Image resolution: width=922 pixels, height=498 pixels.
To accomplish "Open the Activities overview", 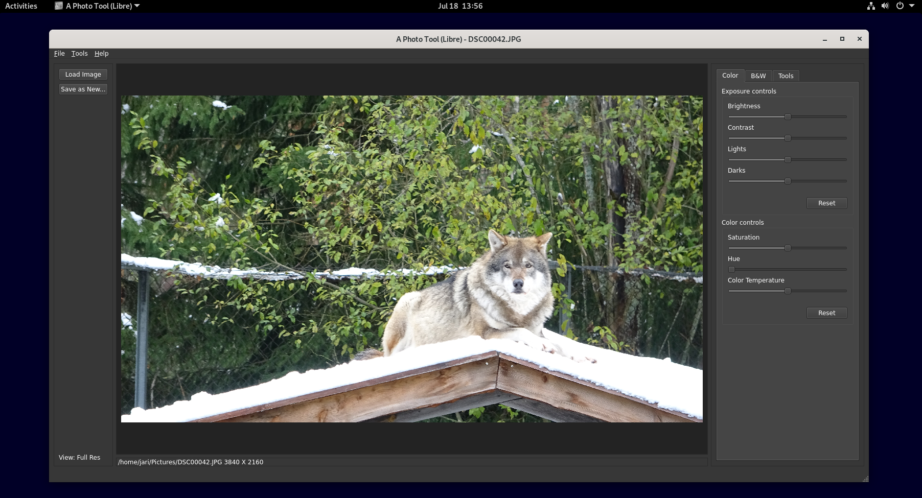I will coord(21,6).
